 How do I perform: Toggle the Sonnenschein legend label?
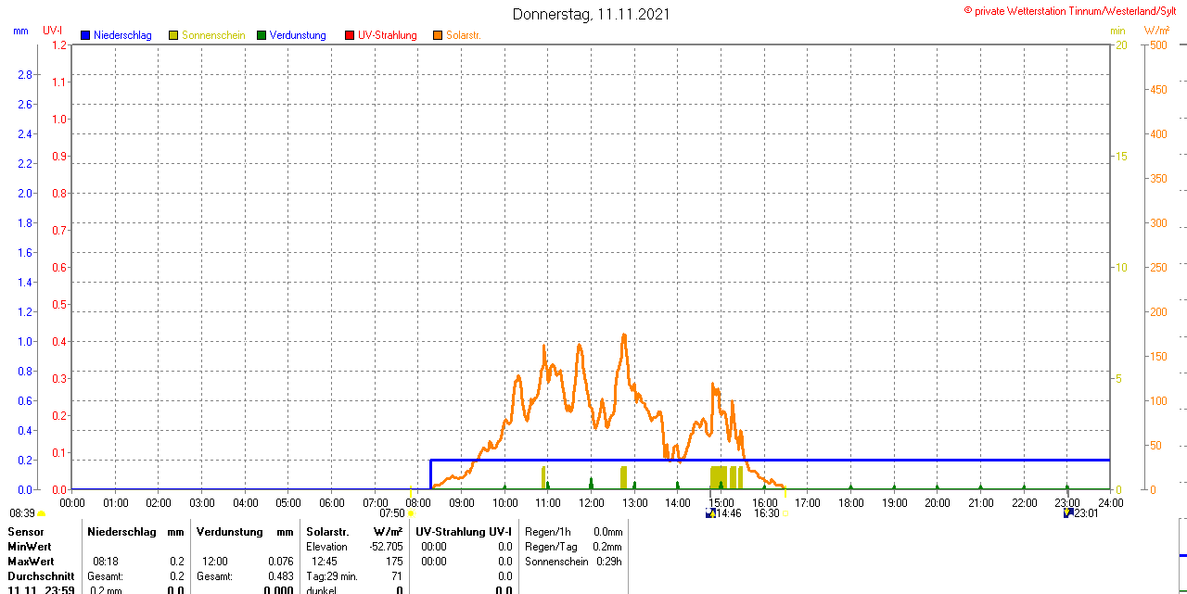[x=213, y=35]
